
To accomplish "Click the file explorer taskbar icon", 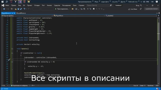I will 29,2.
